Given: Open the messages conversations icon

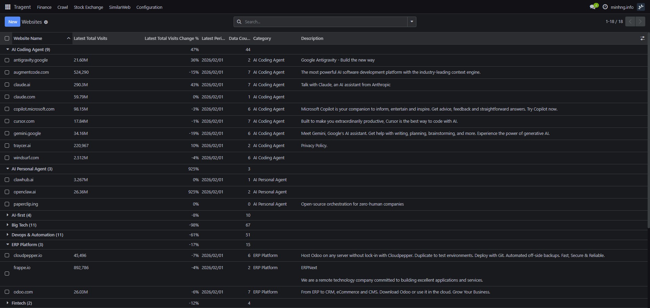Looking at the screenshot, I should [x=593, y=6].
